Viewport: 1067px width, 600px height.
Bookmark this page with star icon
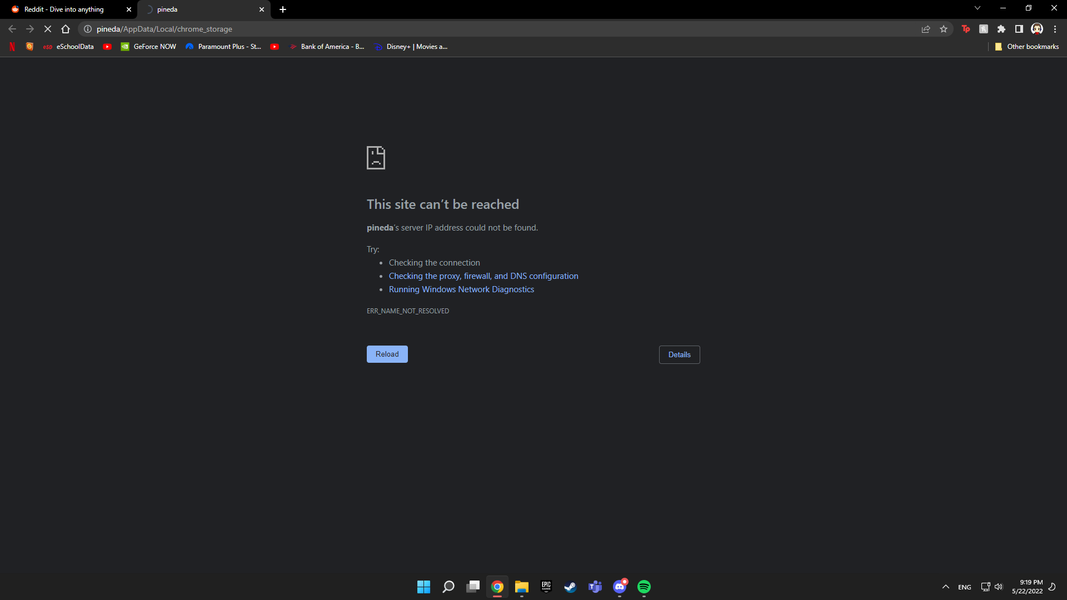(944, 29)
